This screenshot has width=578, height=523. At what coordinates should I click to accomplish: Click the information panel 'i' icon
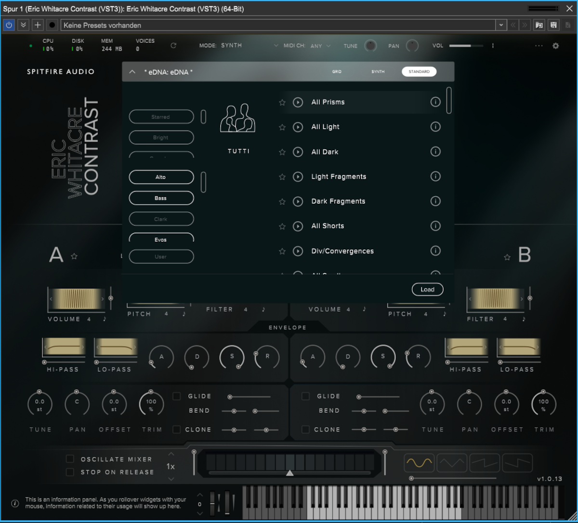tap(15, 503)
